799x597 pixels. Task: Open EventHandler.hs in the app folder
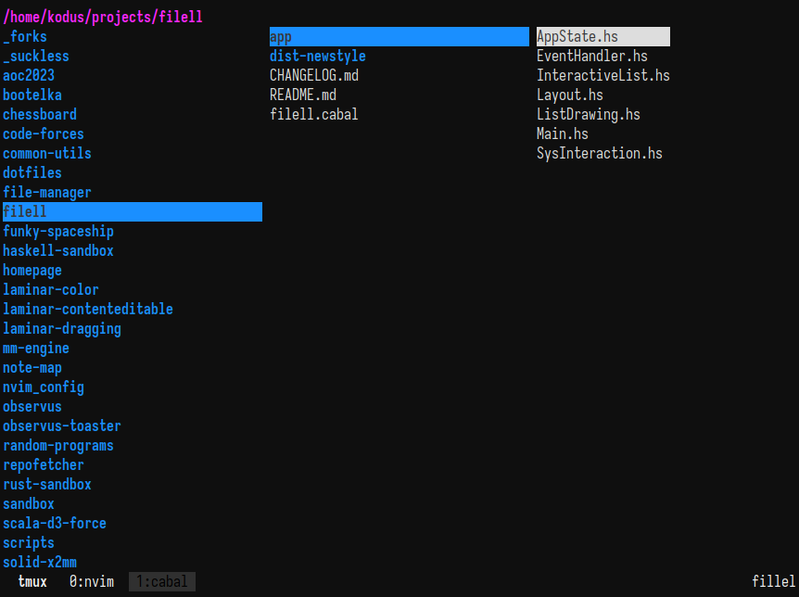tap(592, 56)
